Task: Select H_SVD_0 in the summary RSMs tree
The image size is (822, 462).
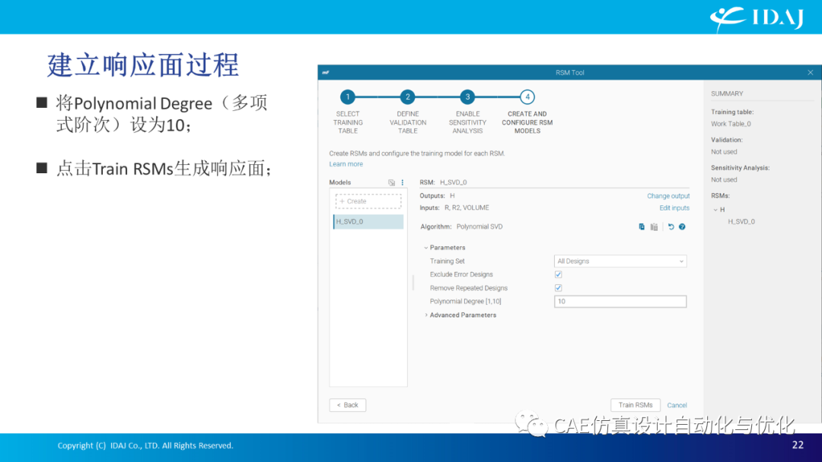Action: (x=741, y=222)
